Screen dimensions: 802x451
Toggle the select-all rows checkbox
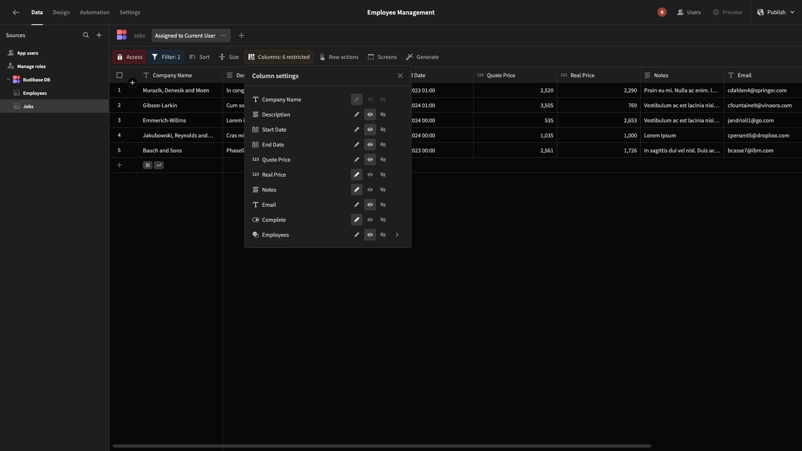coord(119,75)
